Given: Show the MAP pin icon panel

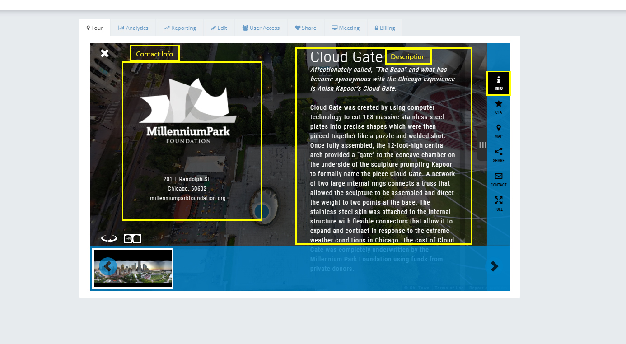Looking at the screenshot, I should (498, 131).
